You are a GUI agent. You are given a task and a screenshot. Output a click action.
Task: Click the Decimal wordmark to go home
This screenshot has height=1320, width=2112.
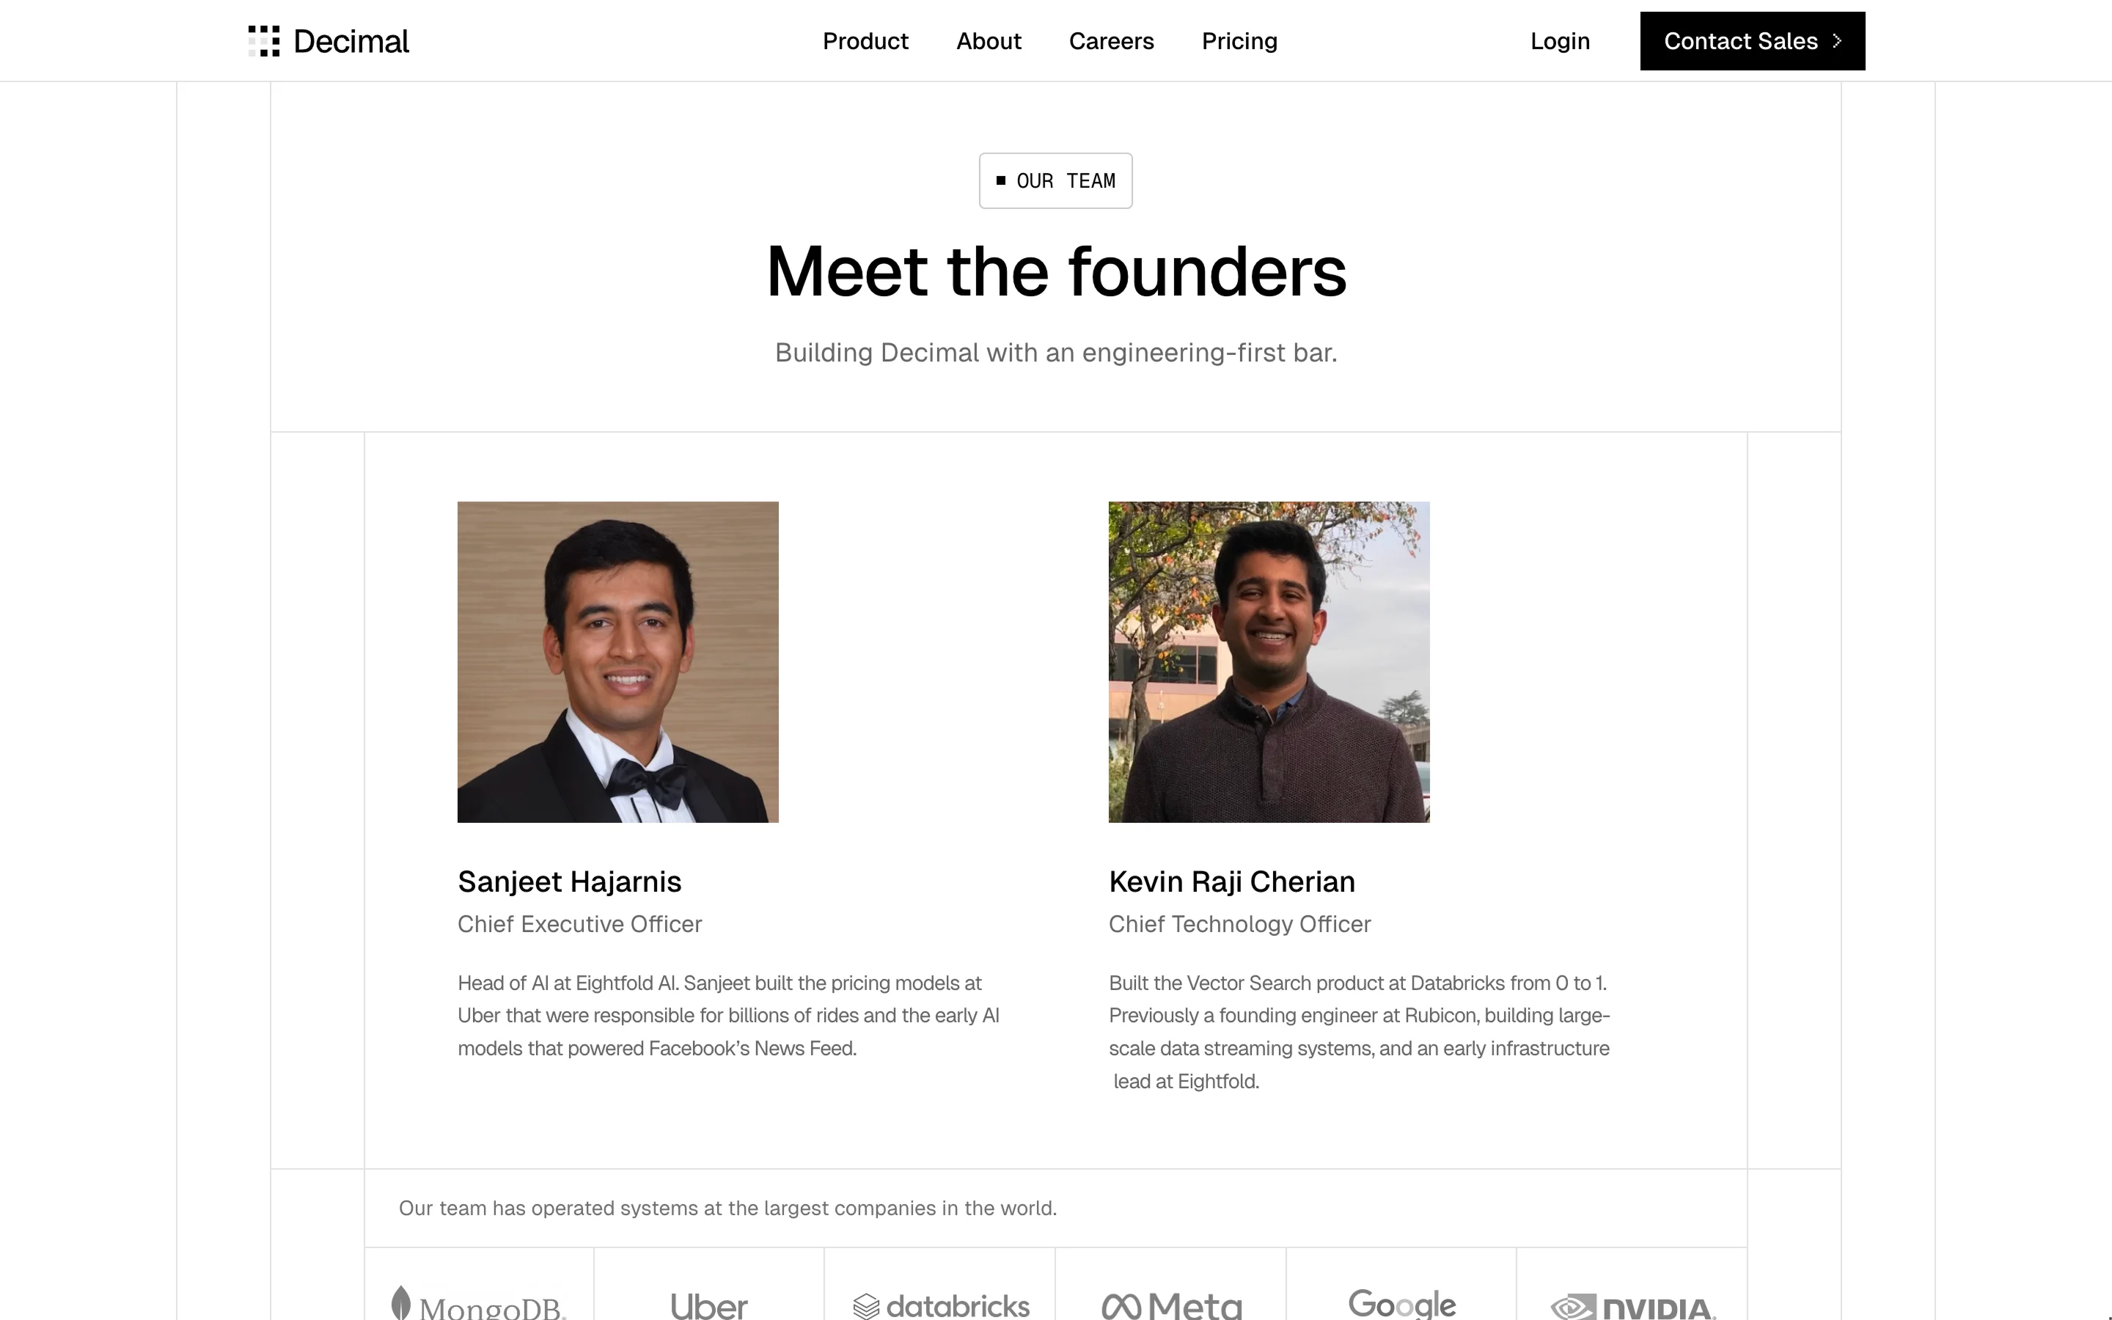click(x=351, y=41)
